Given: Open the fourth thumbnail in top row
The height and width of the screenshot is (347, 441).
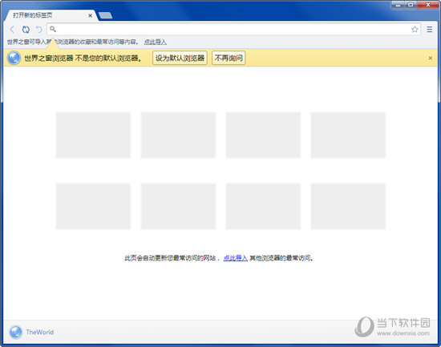Looking at the screenshot, I should (x=348, y=135).
